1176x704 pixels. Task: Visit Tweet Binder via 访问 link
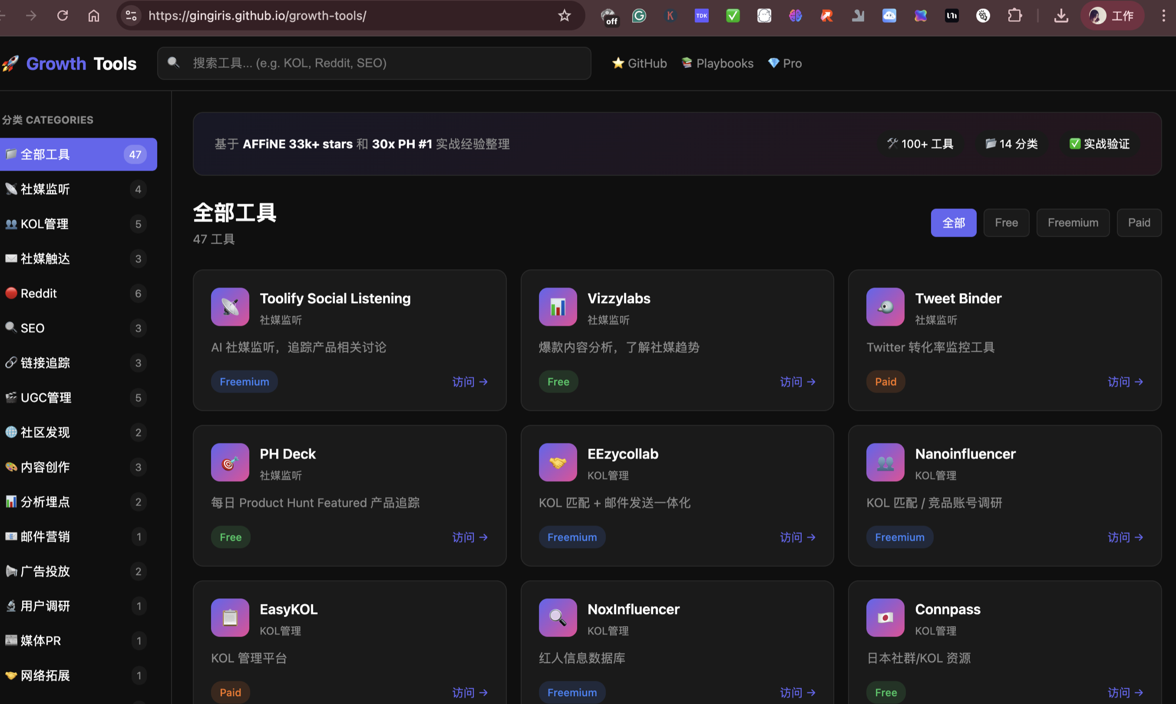click(x=1125, y=382)
